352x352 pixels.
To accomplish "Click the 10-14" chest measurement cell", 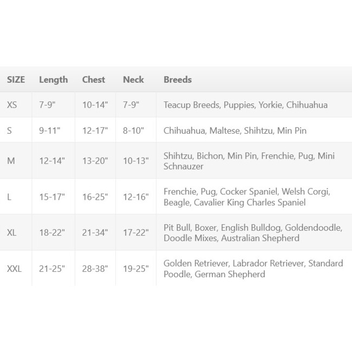I will [95, 105].
